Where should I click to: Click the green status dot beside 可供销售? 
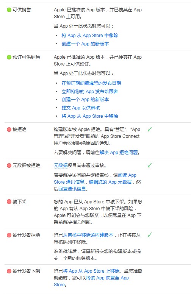click(9, 10)
